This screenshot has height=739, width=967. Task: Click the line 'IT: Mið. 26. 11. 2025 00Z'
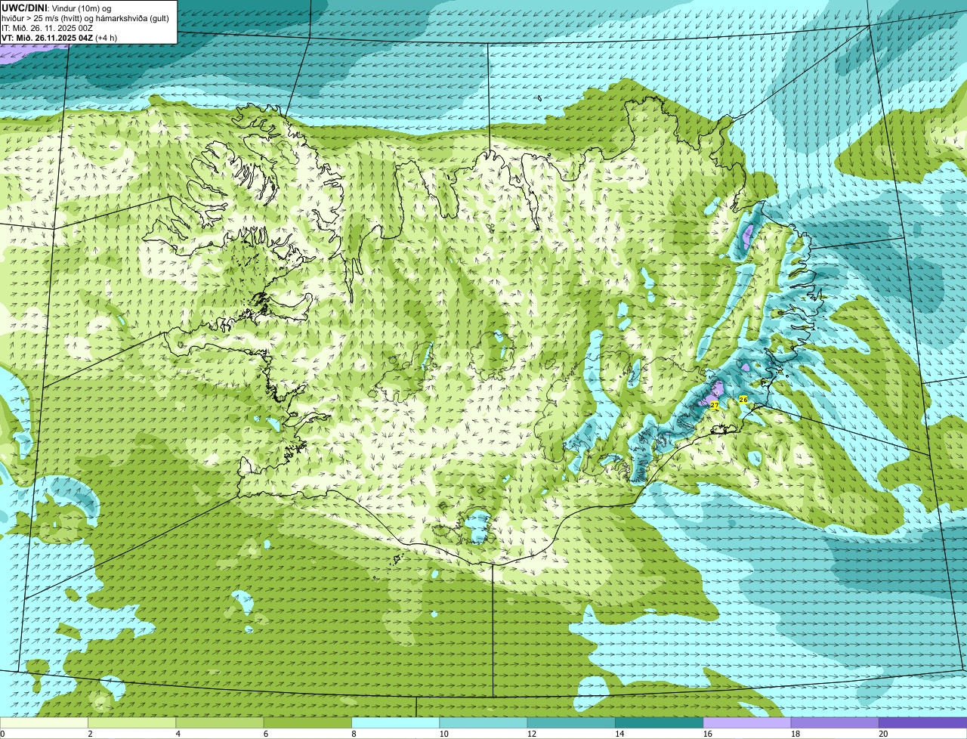[48, 28]
